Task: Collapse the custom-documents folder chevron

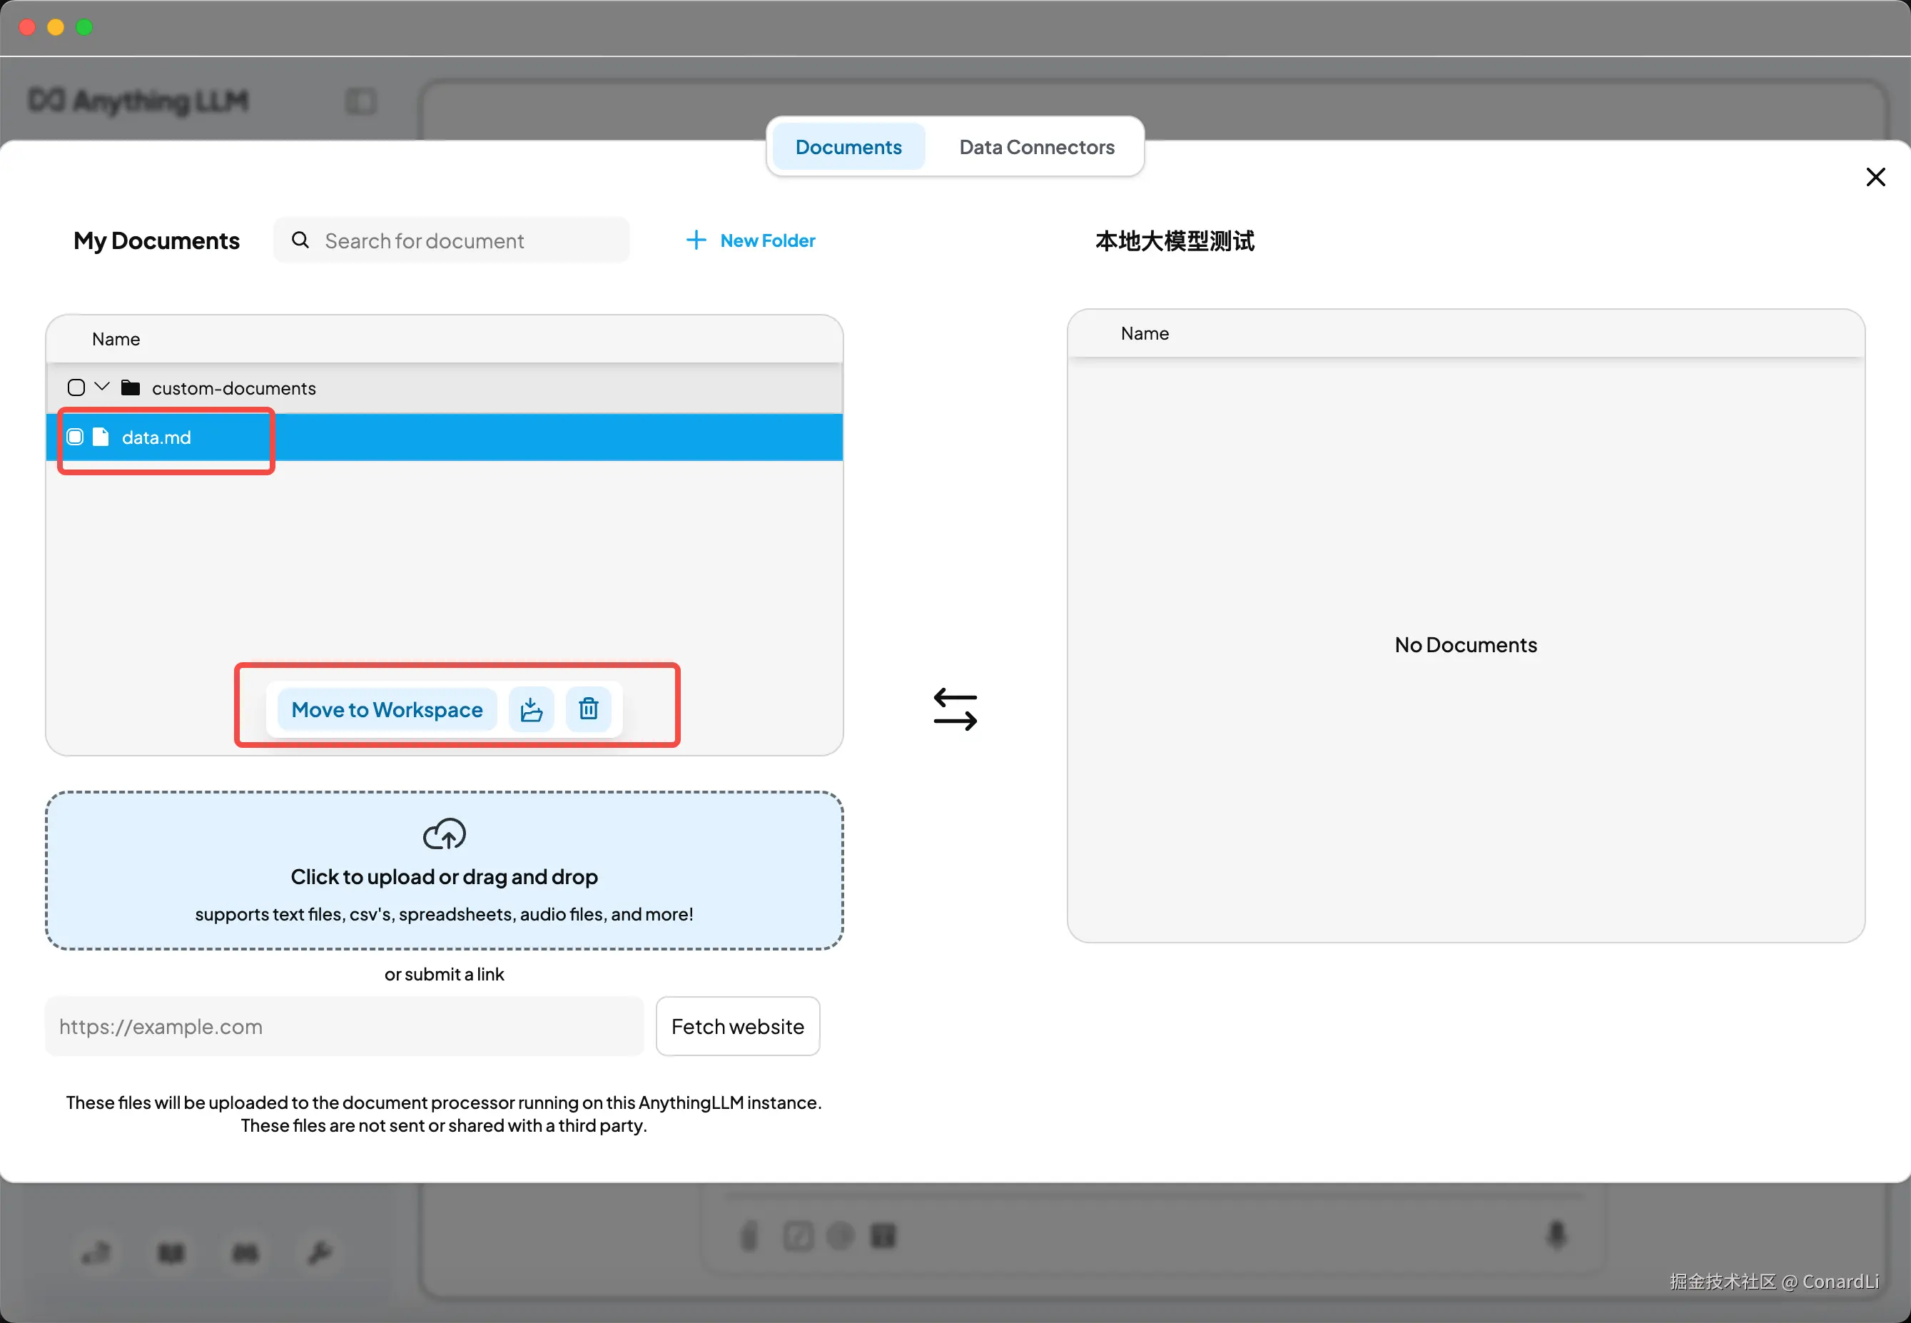Action: pyautogui.click(x=103, y=386)
